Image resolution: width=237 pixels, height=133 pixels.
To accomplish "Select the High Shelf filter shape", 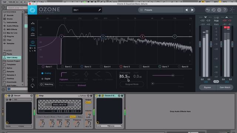I will (x=97, y=76).
